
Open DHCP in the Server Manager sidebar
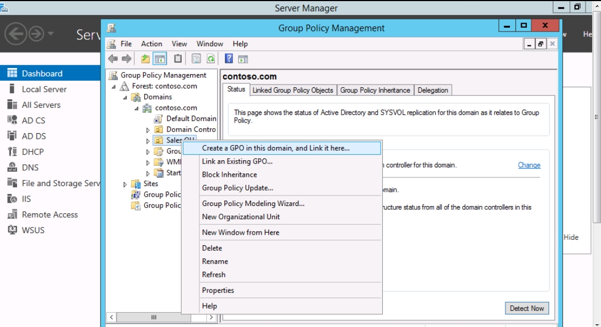point(33,152)
